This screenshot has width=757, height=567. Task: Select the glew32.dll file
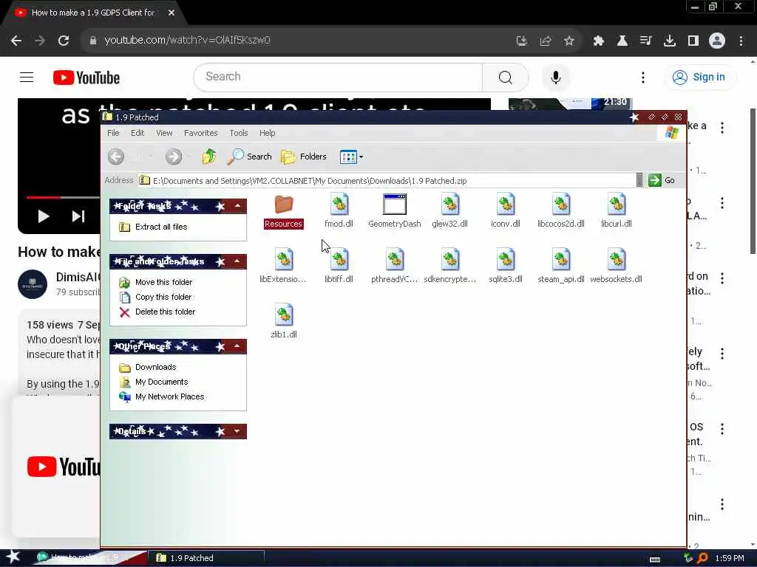[450, 211]
